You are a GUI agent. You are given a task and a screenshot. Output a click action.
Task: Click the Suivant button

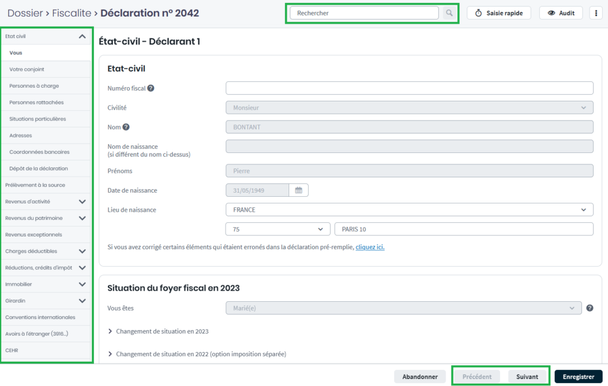[527, 377]
